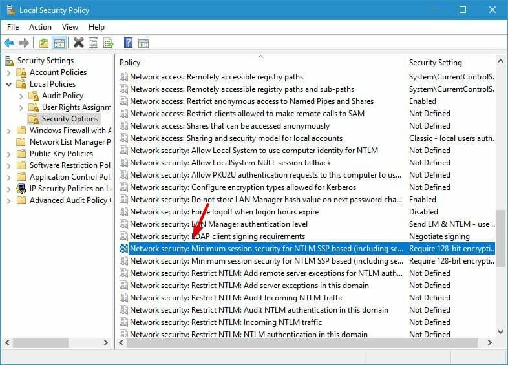
Task: Expand the Account Policies tree node
Action: 9,73
